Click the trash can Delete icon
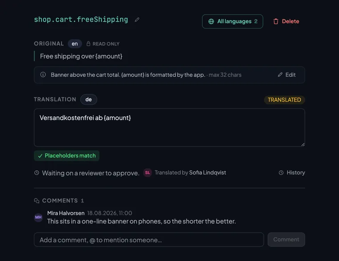 pos(276,21)
